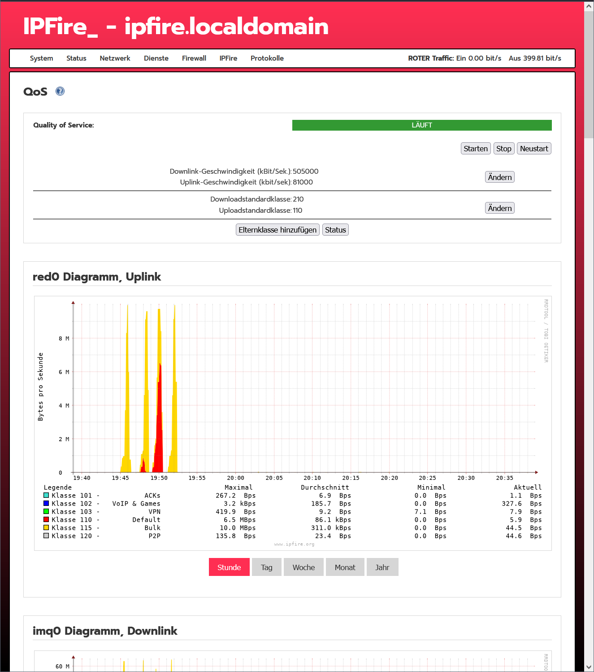Open the Netzwerk menu
Screen dimensions: 594x672
pyautogui.click(x=115, y=58)
